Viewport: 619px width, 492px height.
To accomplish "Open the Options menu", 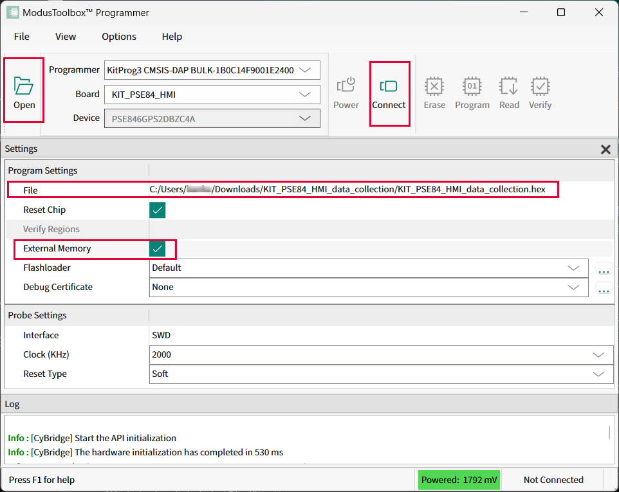I will (x=119, y=37).
